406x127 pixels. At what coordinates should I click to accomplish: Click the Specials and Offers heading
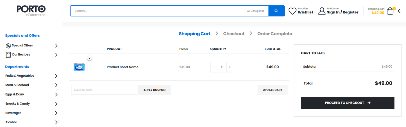(22, 35)
